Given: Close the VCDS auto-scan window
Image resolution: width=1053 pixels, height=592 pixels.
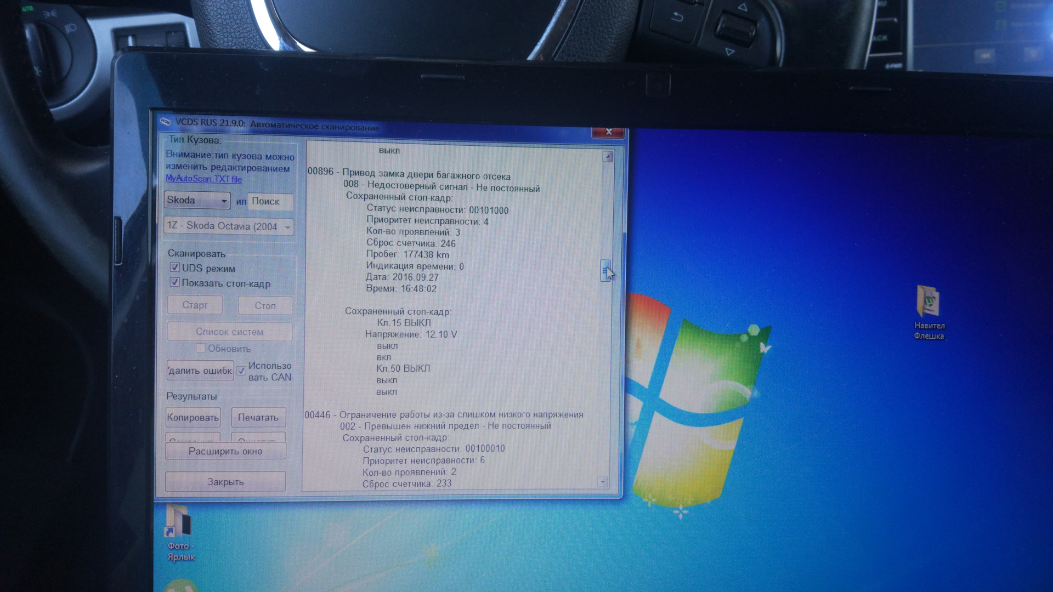Looking at the screenshot, I should tap(608, 132).
